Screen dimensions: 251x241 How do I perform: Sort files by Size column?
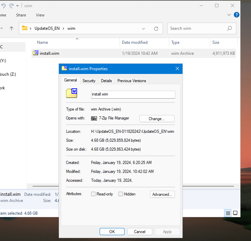(x=216, y=42)
